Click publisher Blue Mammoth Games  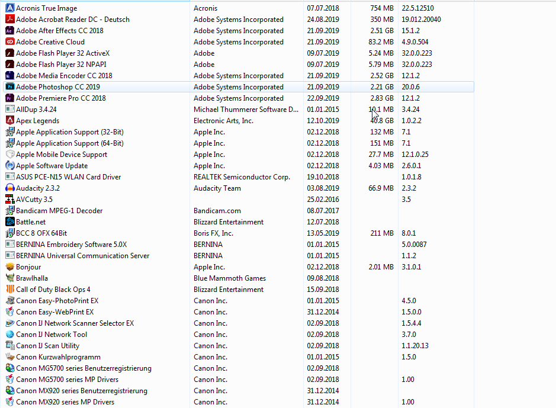click(x=230, y=278)
